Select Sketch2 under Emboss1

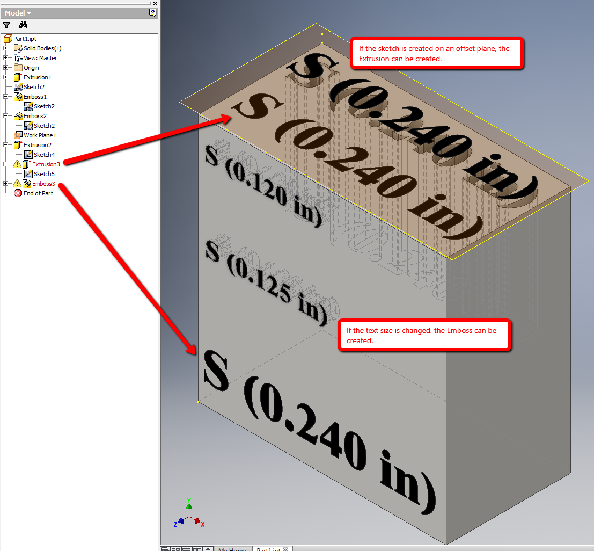pos(45,106)
